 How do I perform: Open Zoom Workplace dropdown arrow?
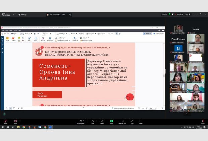pyautogui.click(x=14, y=15)
